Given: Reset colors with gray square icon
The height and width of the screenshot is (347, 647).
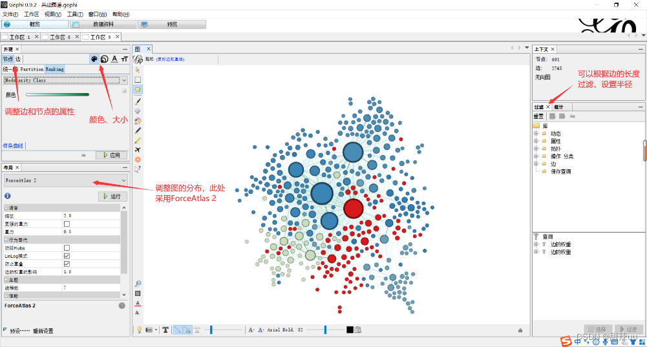Looking at the screenshot, I should pyautogui.click(x=138, y=293).
